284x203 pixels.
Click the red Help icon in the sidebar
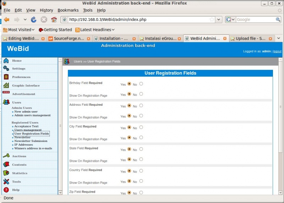click(x=6, y=190)
